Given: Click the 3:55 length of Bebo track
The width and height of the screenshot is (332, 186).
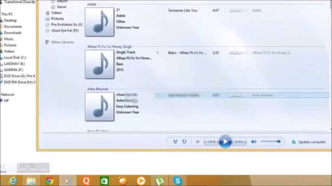Looking at the screenshot, I should [216, 53].
